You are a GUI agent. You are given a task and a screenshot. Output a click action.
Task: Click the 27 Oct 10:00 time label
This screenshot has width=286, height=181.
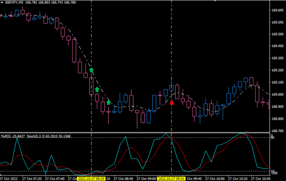pos(215,179)
